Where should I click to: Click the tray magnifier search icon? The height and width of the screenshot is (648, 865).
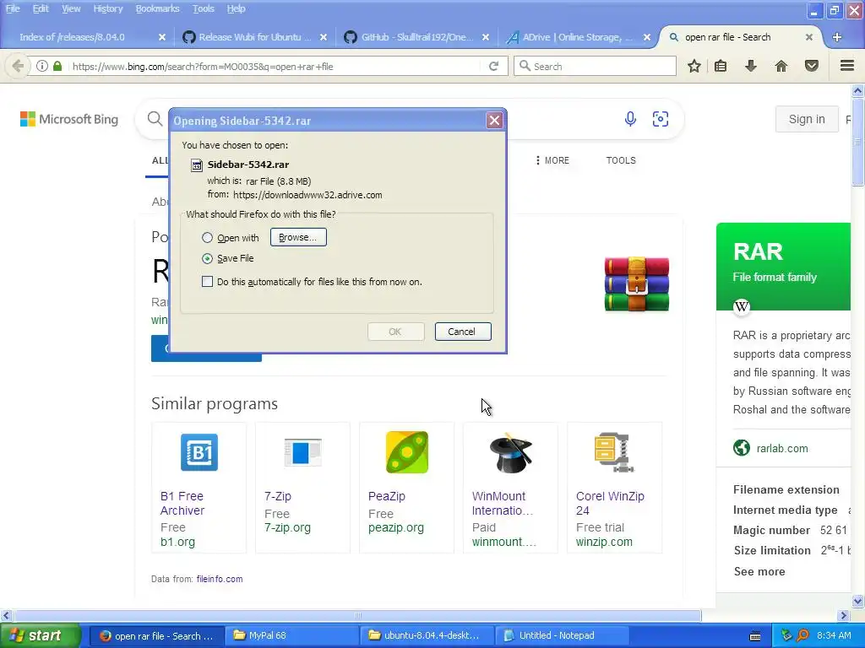[802, 636]
